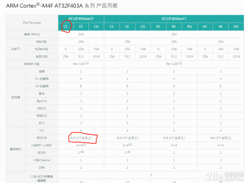This screenshot has width=245, height=183.
Task: Click the USART+UART value "4+4" for RC–RG columns
Action: [174, 145]
